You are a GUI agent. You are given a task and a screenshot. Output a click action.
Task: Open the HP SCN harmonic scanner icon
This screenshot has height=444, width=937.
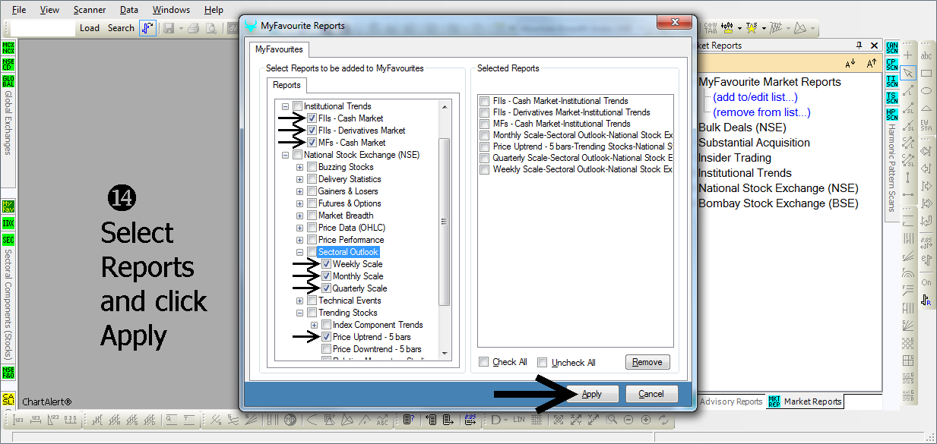point(891,114)
